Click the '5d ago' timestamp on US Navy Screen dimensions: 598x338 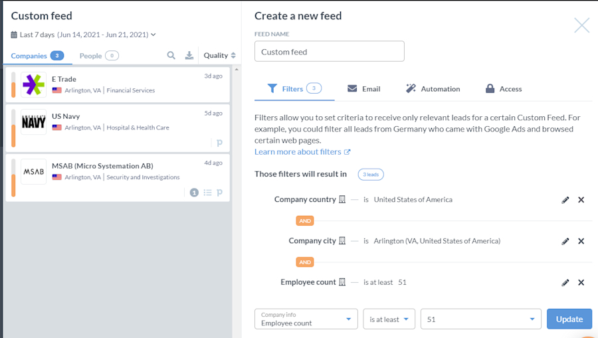[x=213, y=113]
